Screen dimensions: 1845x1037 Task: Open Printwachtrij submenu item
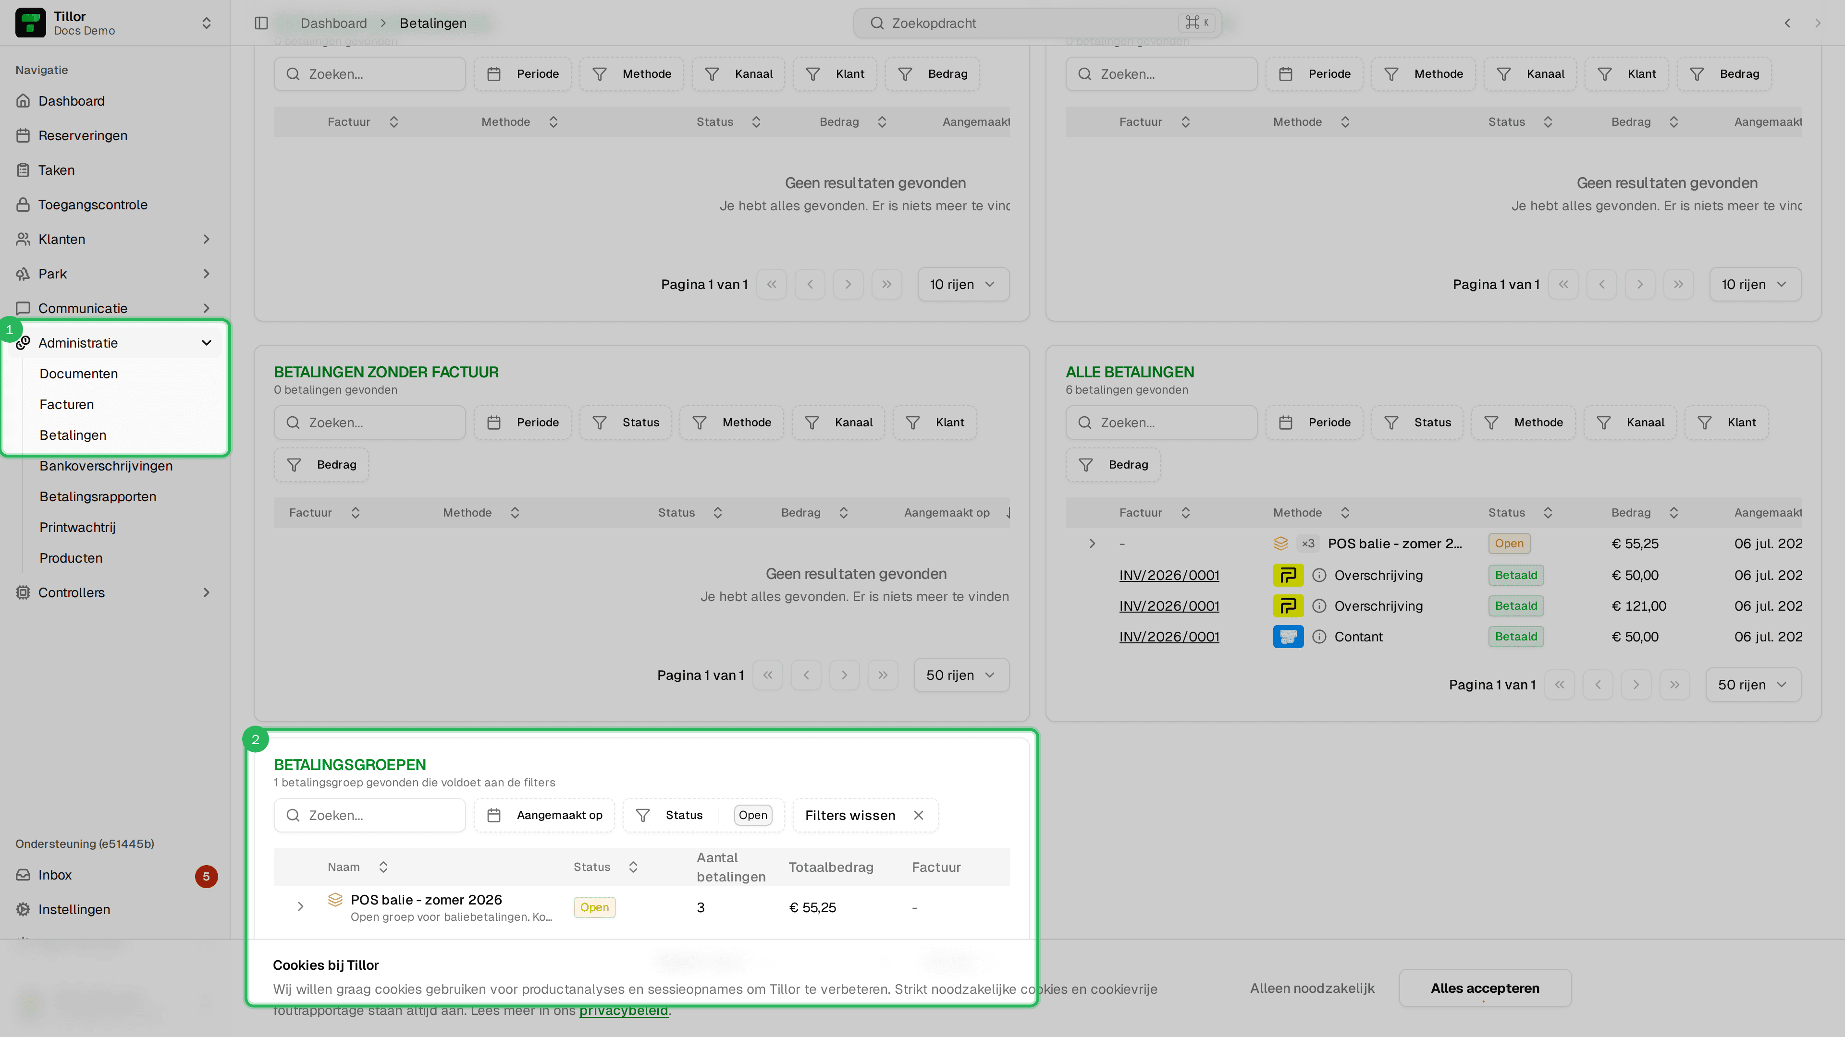(77, 528)
